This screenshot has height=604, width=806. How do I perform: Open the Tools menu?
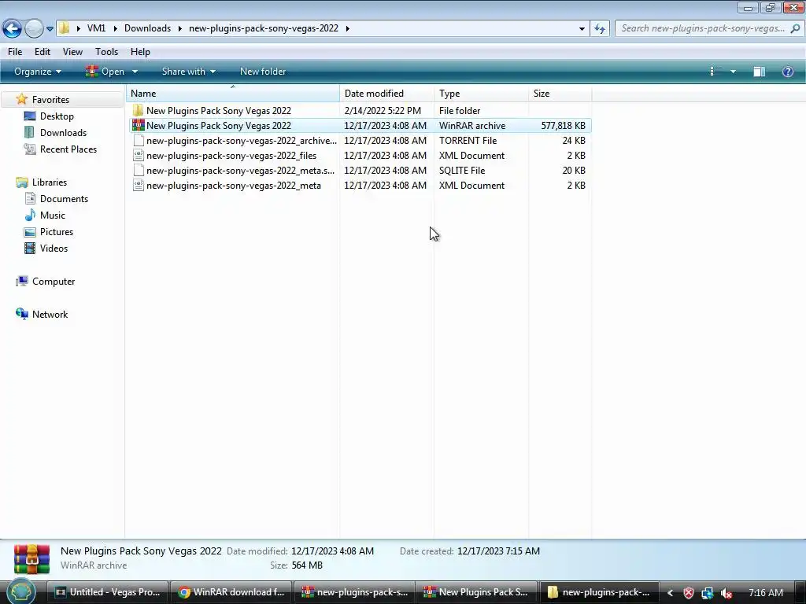pyautogui.click(x=106, y=52)
